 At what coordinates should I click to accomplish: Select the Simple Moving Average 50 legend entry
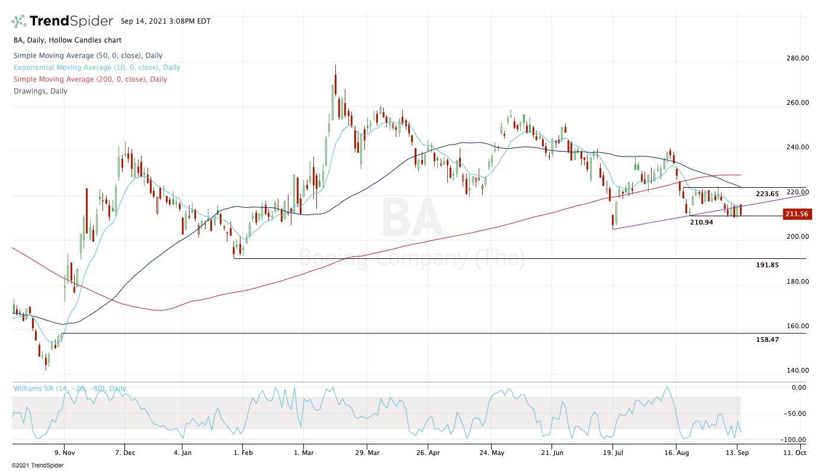(x=88, y=56)
